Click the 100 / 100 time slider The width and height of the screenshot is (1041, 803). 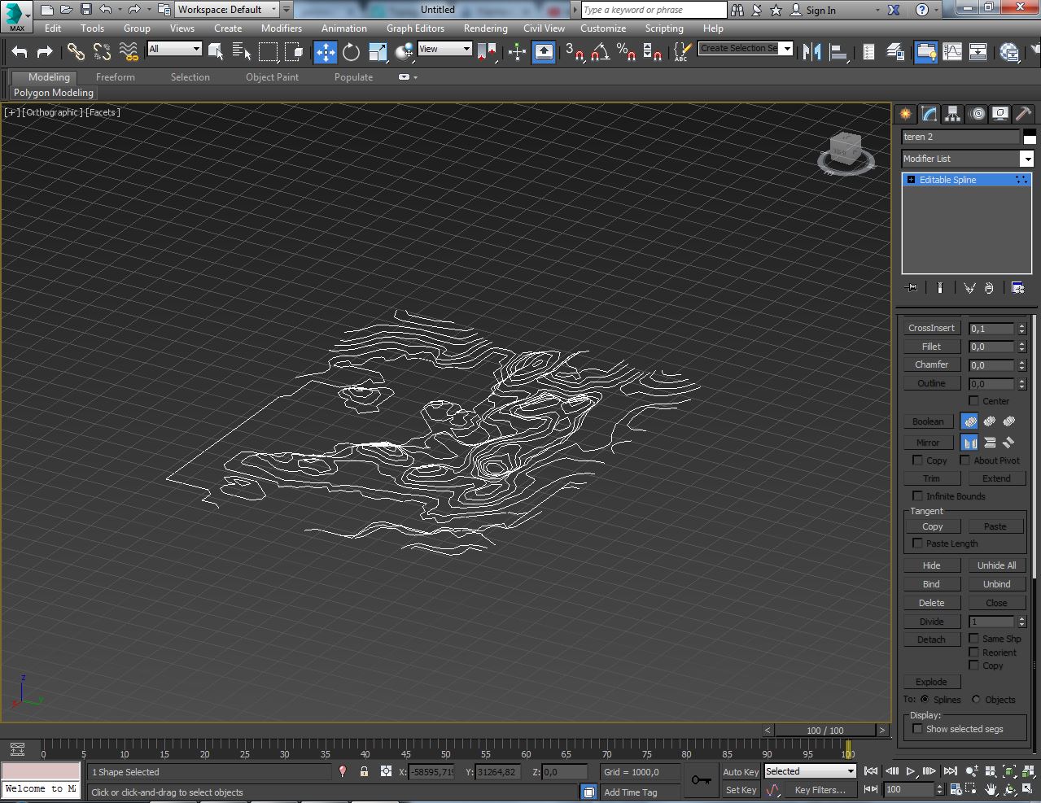825,730
